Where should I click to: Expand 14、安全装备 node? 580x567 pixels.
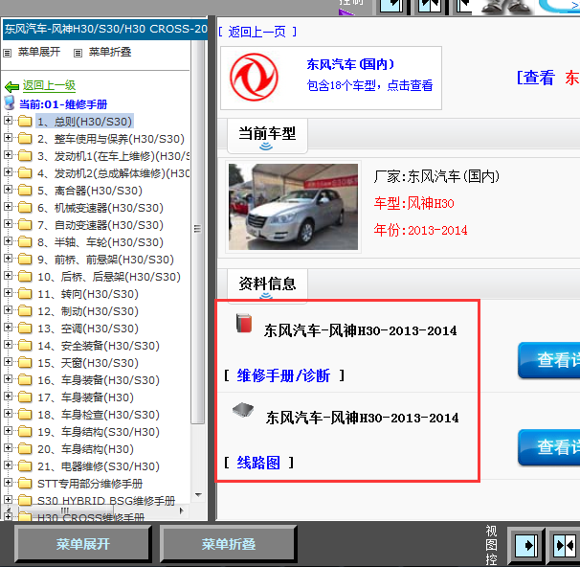pyautogui.click(x=8, y=345)
